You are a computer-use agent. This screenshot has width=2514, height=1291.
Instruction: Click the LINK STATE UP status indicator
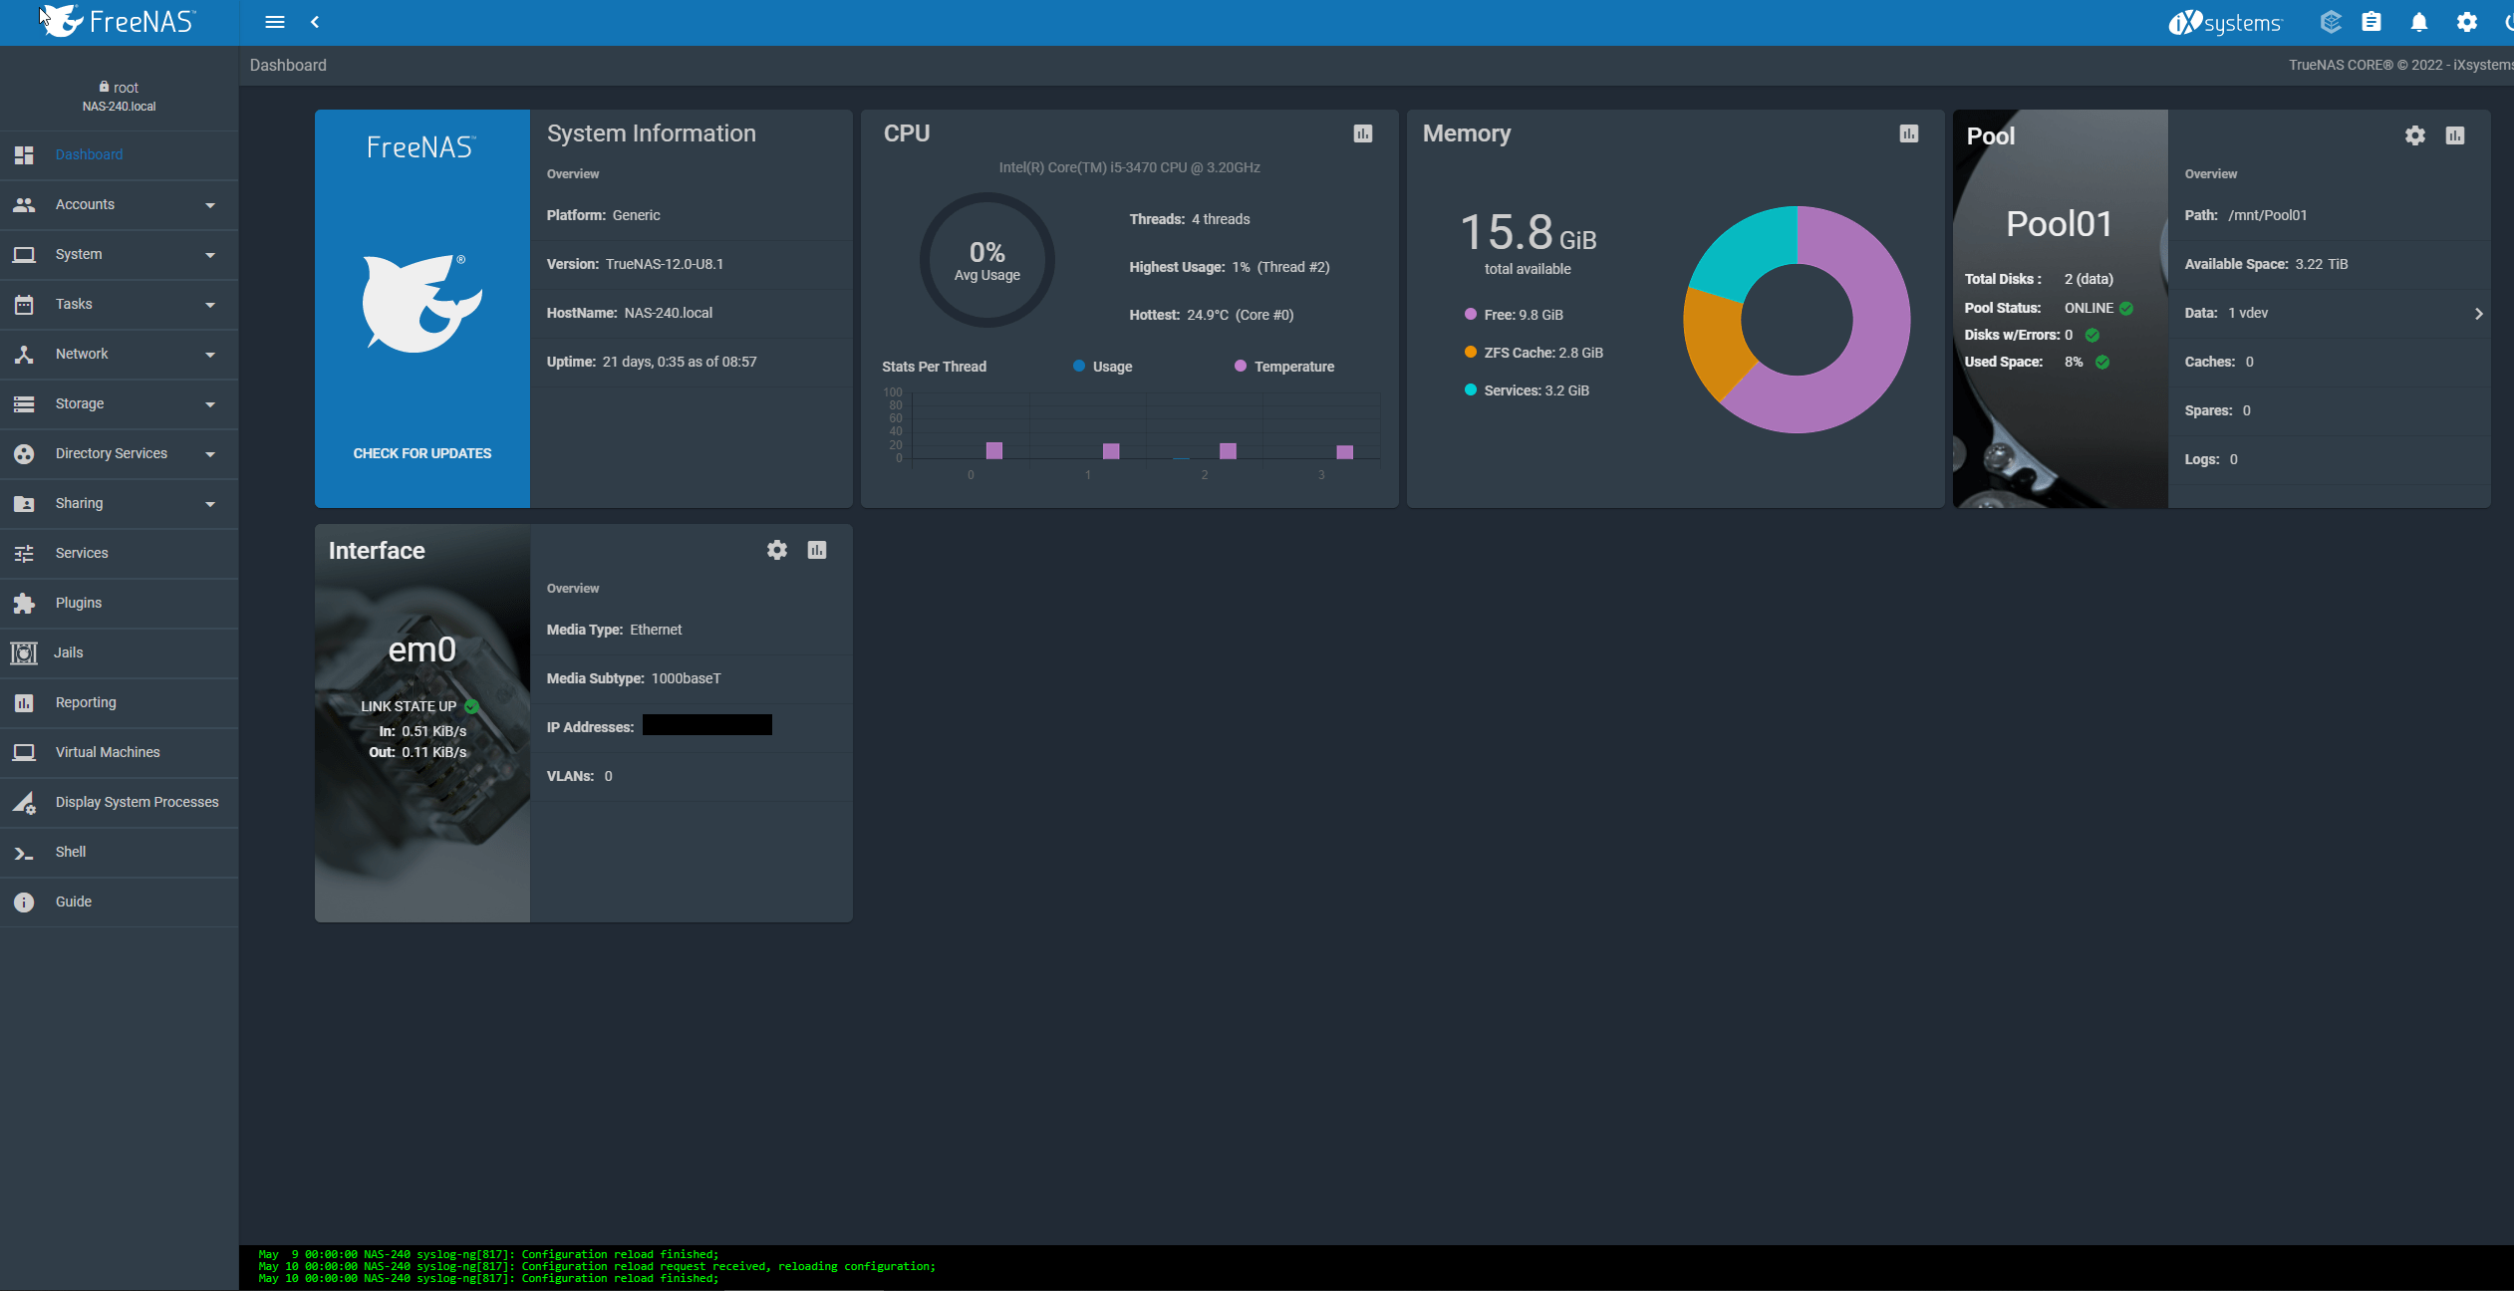(470, 706)
